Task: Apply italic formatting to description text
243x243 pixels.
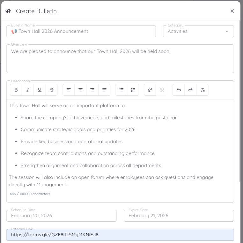Action: coord(28,90)
